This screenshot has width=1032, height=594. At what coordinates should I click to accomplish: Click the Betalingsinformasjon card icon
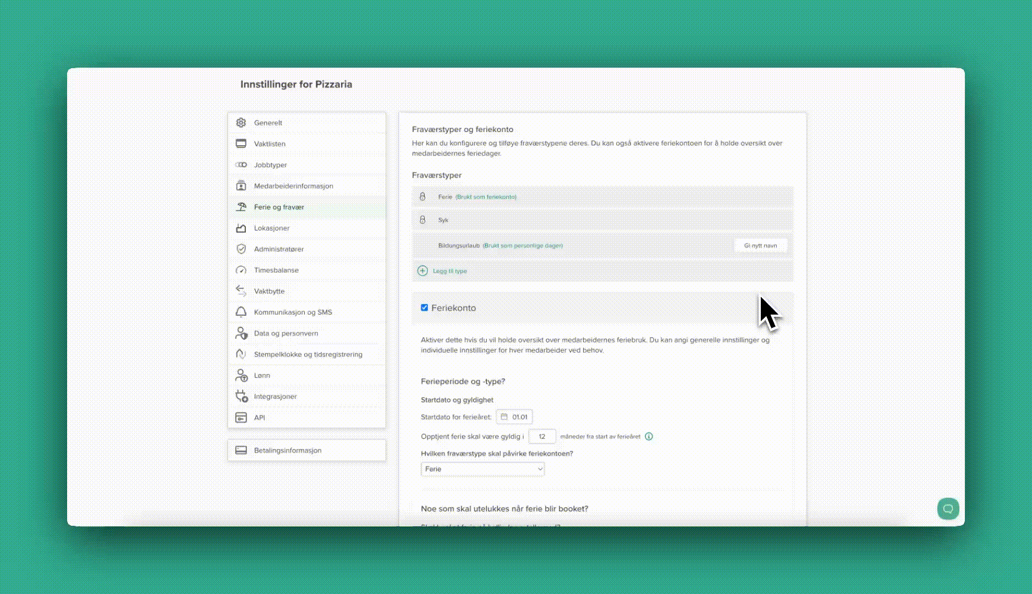(241, 450)
